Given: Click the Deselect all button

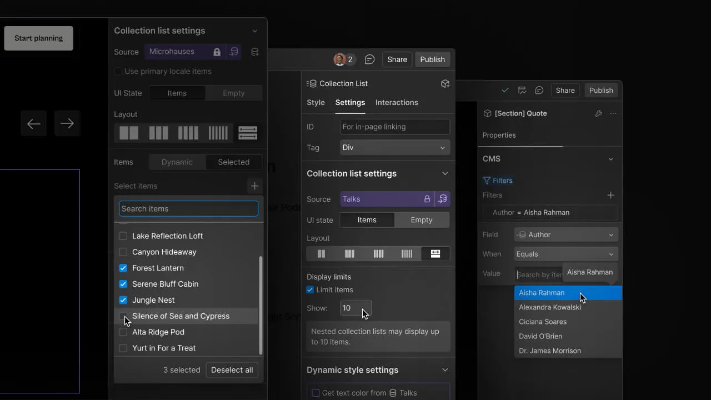Looking at the screenshot, I should (x=232, y=369).
